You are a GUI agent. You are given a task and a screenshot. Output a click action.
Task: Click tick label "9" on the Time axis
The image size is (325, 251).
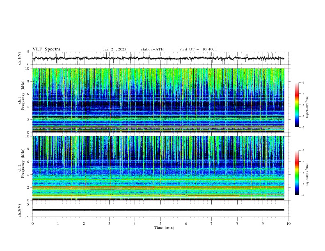tap(263, 224)
